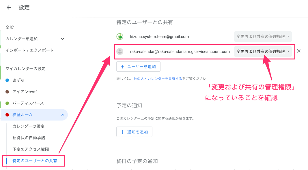
Task: Open 特定のユーザーとの共有 sub-item
Action: coord(35,161)
